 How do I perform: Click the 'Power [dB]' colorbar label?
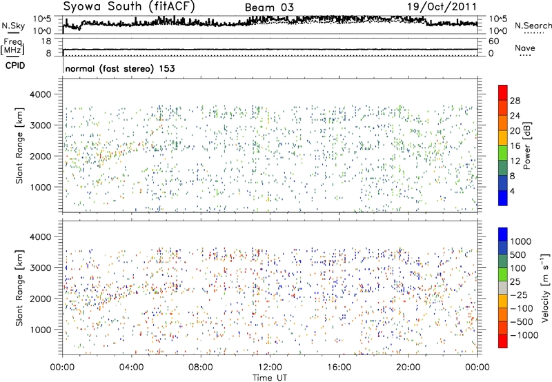click(x=526, y=145)
